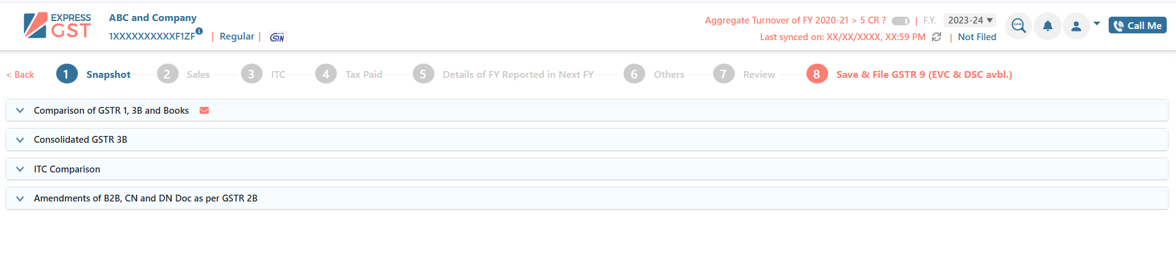This screenshot has height=254, width=1176.
Task: Click the Call Me button
Action: coord(1137,25)
